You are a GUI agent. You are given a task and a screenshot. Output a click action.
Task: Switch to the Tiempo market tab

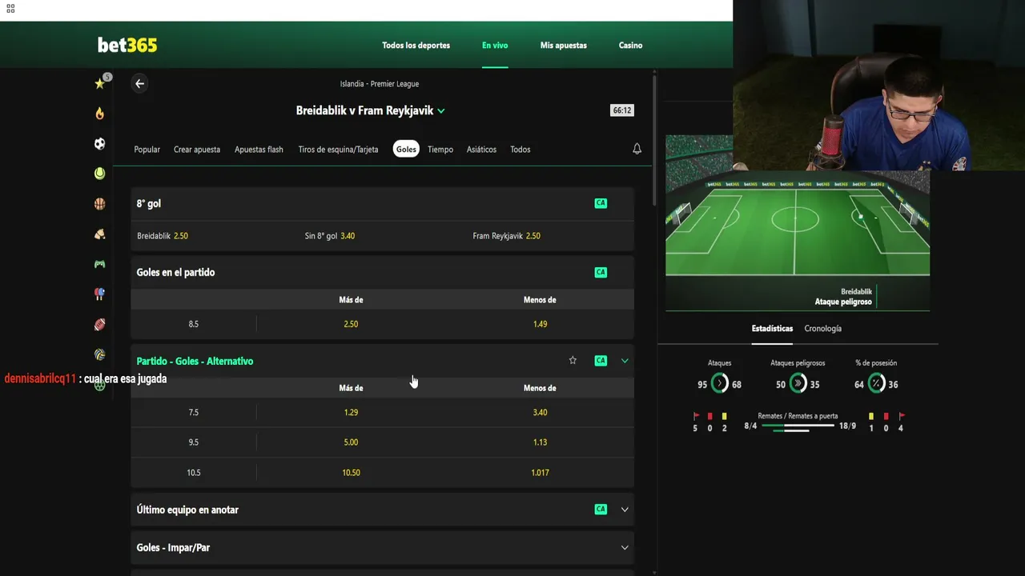pyautogui.click(x=440, y=150)
